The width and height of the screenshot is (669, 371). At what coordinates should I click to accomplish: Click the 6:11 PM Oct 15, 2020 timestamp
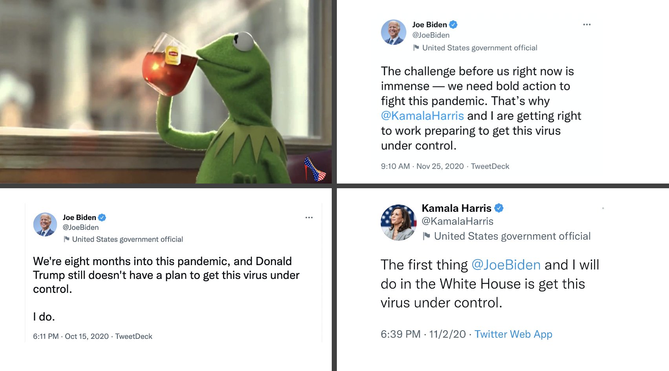pos(71,336)
